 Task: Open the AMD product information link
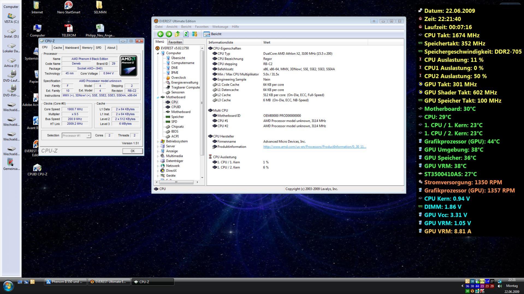click(x=314, y=147)
